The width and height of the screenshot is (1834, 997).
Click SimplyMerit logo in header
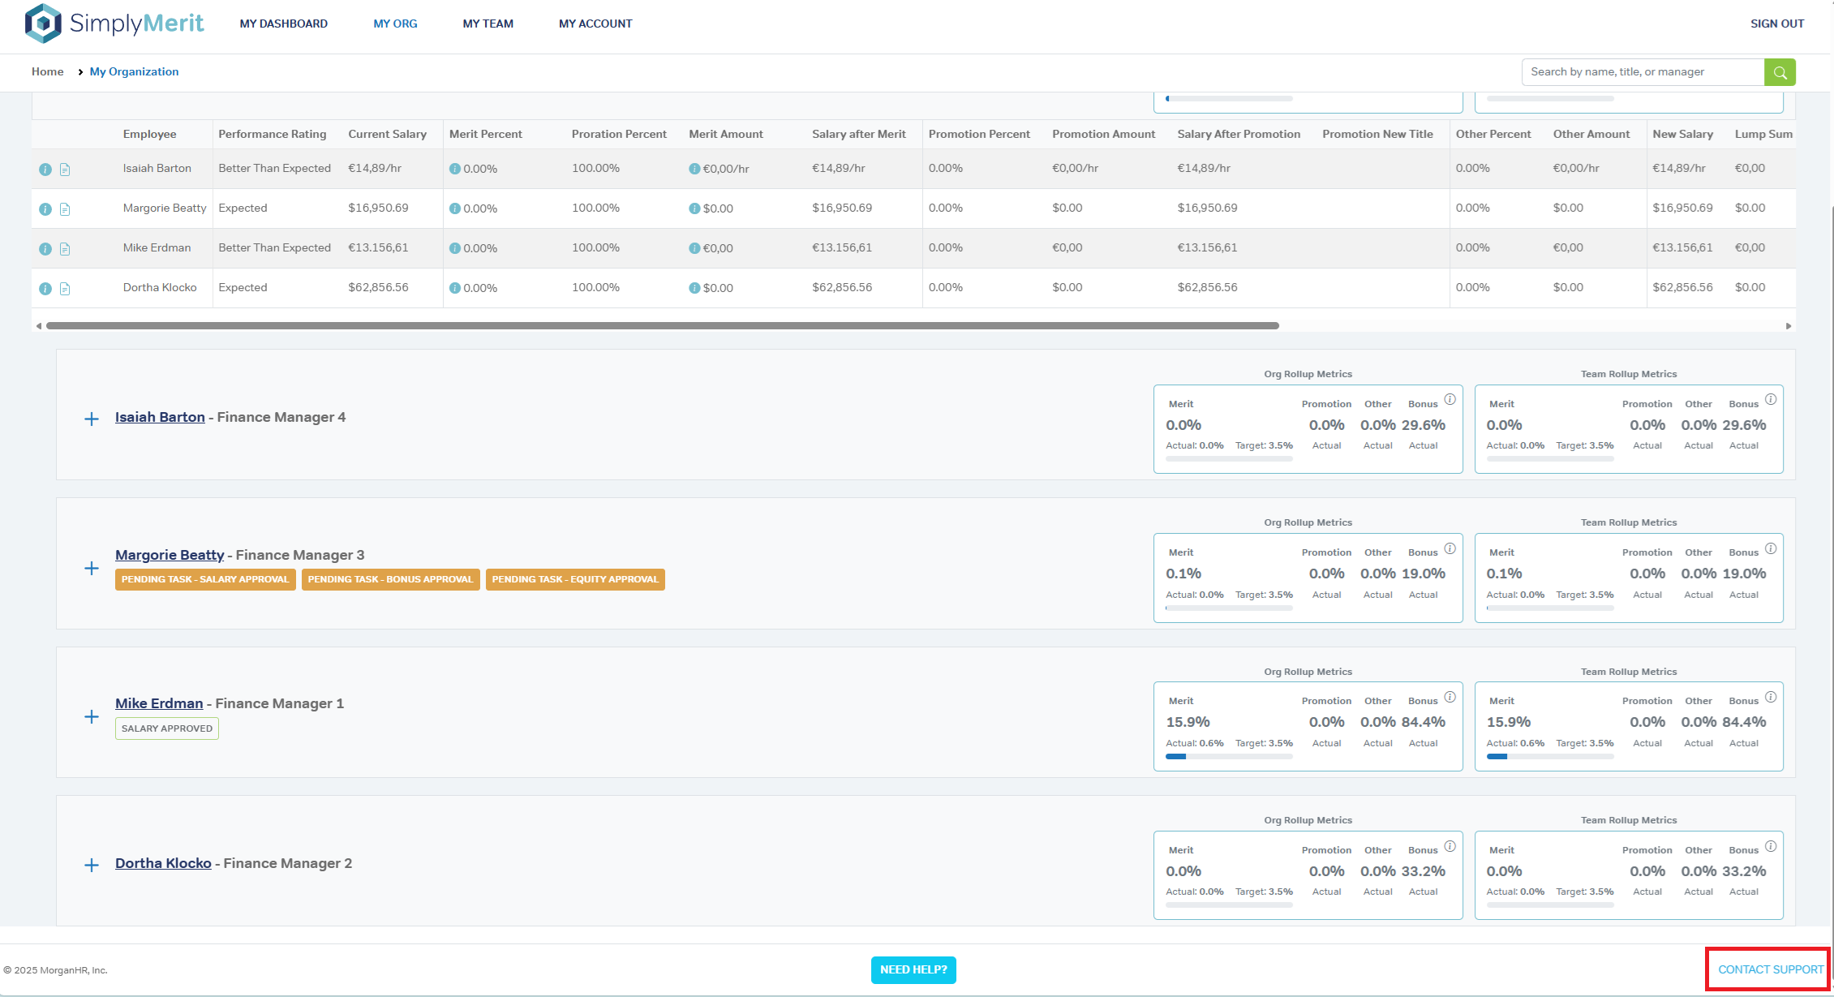(114, 24)
